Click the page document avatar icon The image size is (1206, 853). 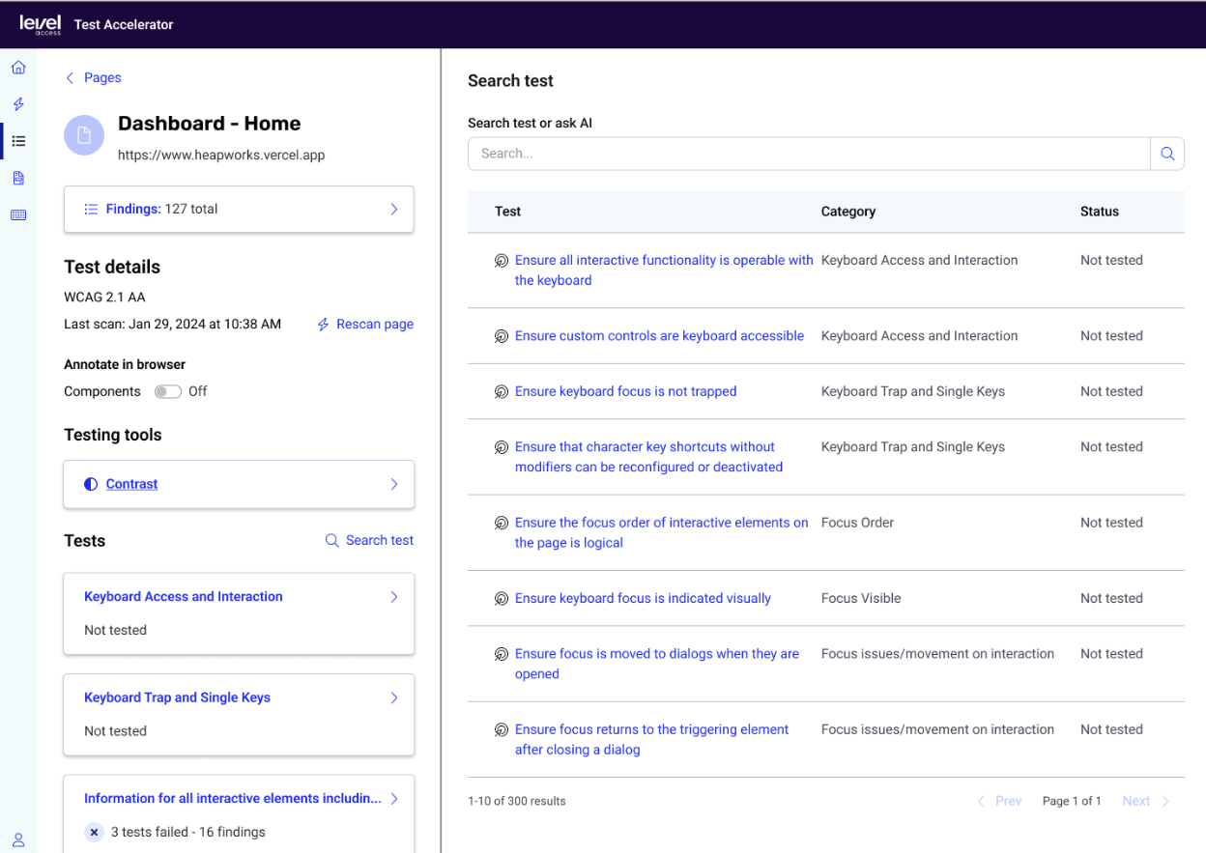click(84, 135)
